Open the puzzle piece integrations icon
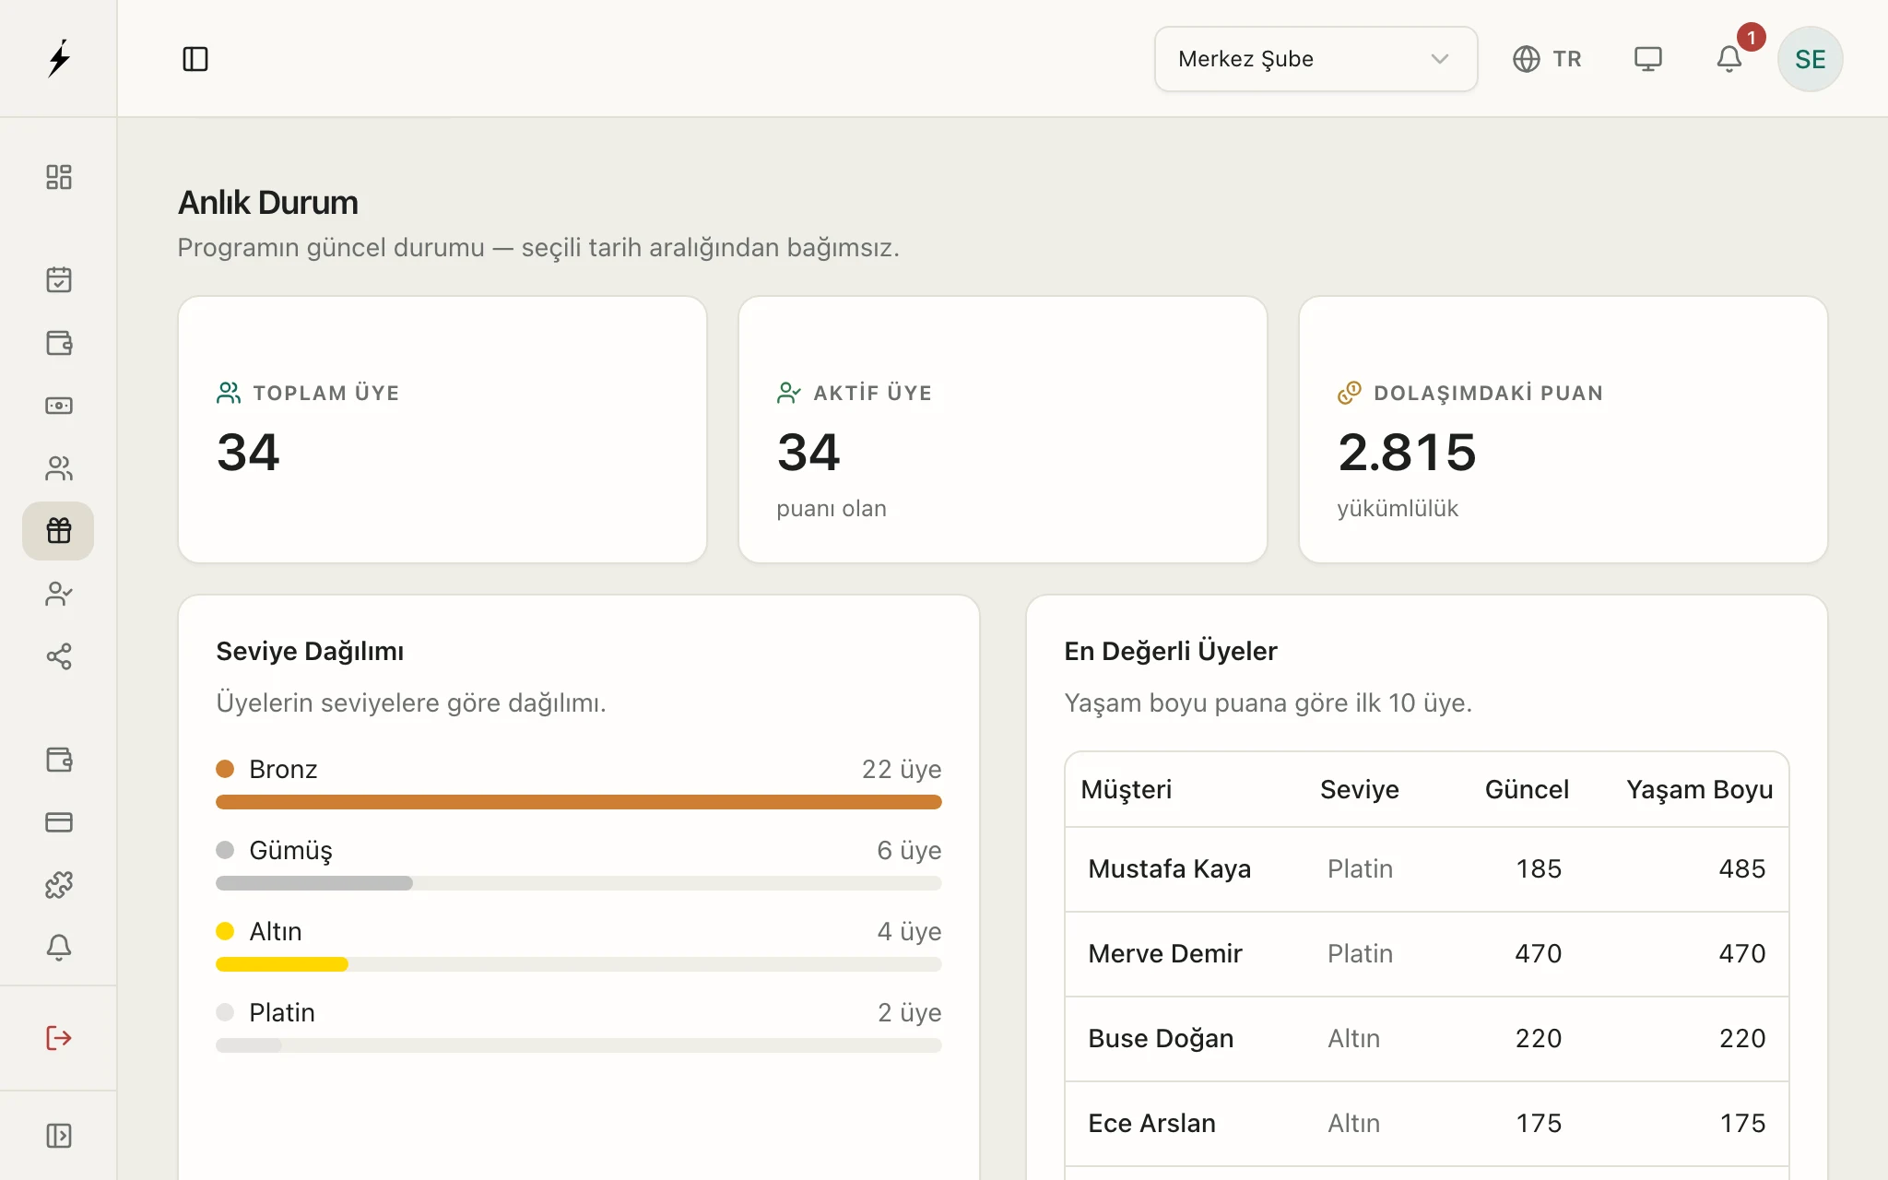 (x=59, y=885)
